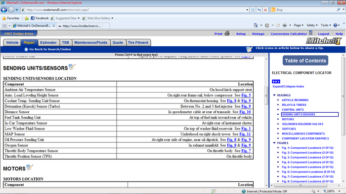Open Fig. 1 link for Washer Fluid Sensor

[246, 129]
